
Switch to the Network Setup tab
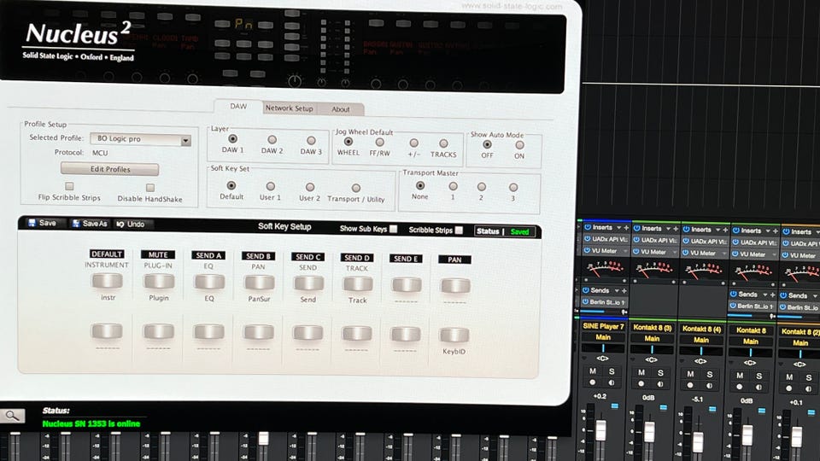[x=289, y=108]
